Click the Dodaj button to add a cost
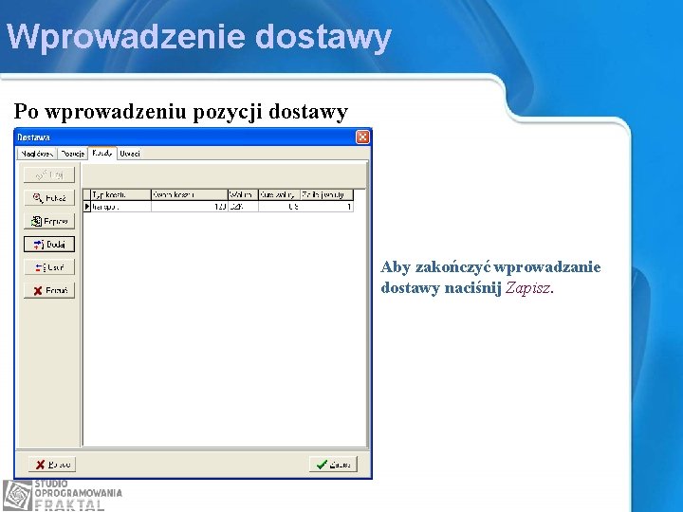The image size is (683, 512). [49, 245]
